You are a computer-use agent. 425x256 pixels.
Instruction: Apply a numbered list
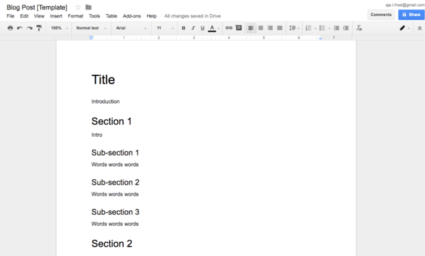coord(308,28)
